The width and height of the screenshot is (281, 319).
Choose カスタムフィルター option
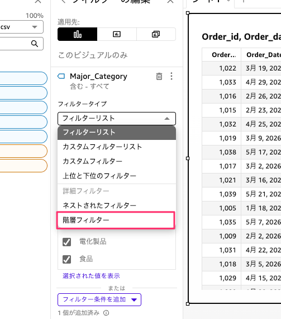[117, 161]
